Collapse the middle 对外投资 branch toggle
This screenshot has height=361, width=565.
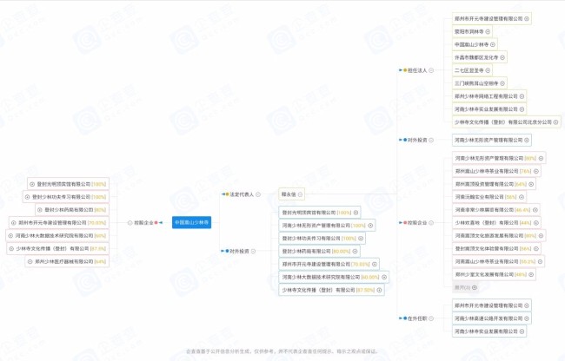253,251
